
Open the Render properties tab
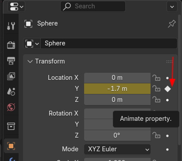pyautogui.click(x=11, y=45)
